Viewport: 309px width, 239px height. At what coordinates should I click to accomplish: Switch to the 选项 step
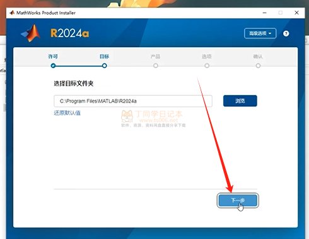coord(207,57)
